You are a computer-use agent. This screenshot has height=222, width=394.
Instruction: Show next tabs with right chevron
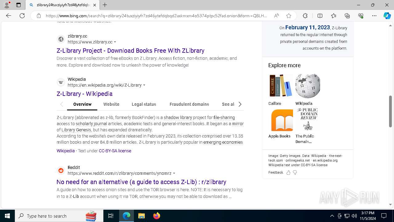tap(240, 104)
